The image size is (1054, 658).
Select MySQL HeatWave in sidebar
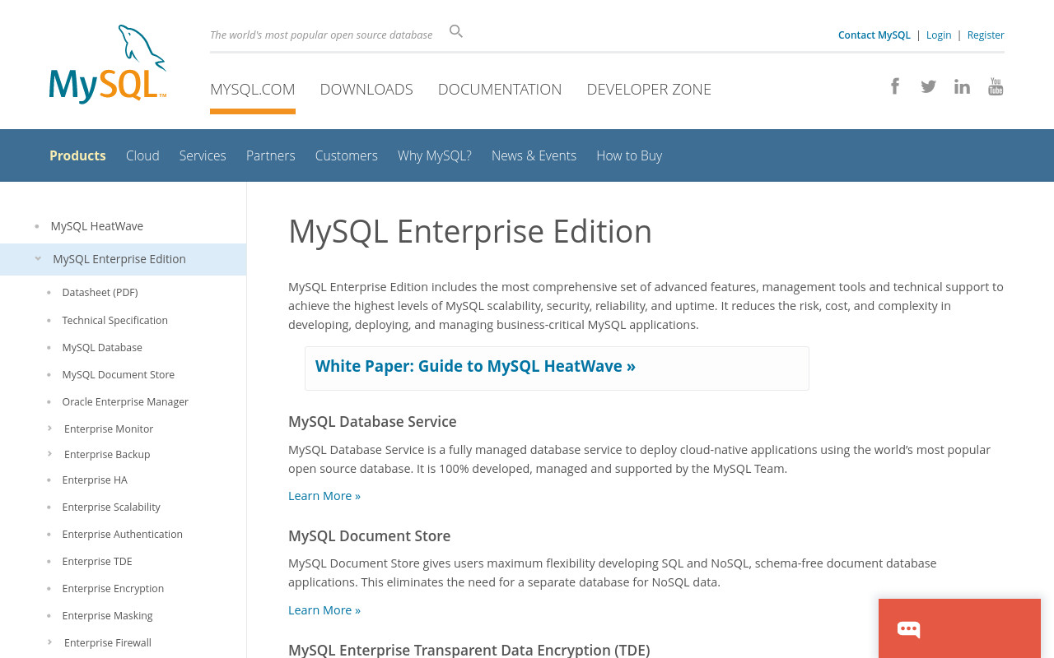(x=97, y=225)
